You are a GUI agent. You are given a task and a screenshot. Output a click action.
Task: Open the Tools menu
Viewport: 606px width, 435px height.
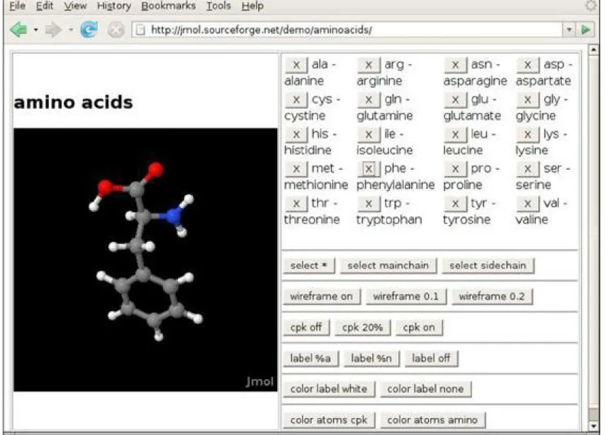pyautogui.click(x=218, y=6)
